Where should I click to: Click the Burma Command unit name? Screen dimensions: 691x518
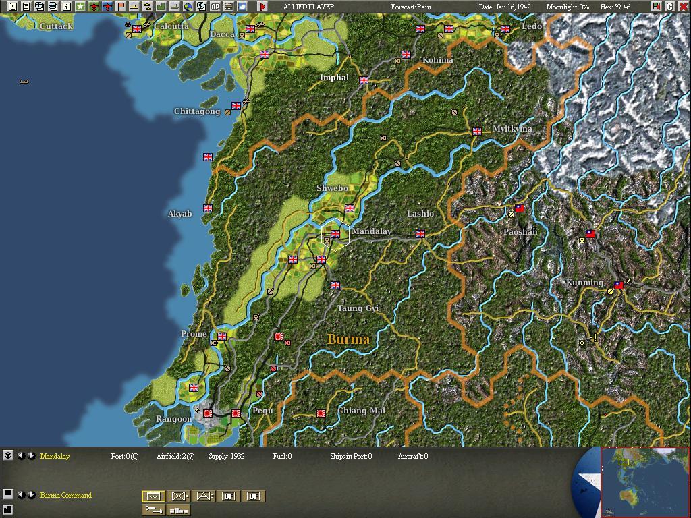pyautogui.click(x=66, y=495)
